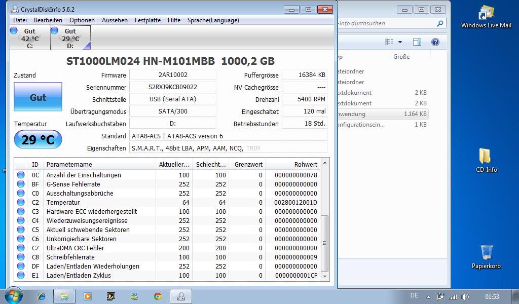Click the serial number field S2RXJ9KCB09022
519x304 pixels.
[173, 87]
